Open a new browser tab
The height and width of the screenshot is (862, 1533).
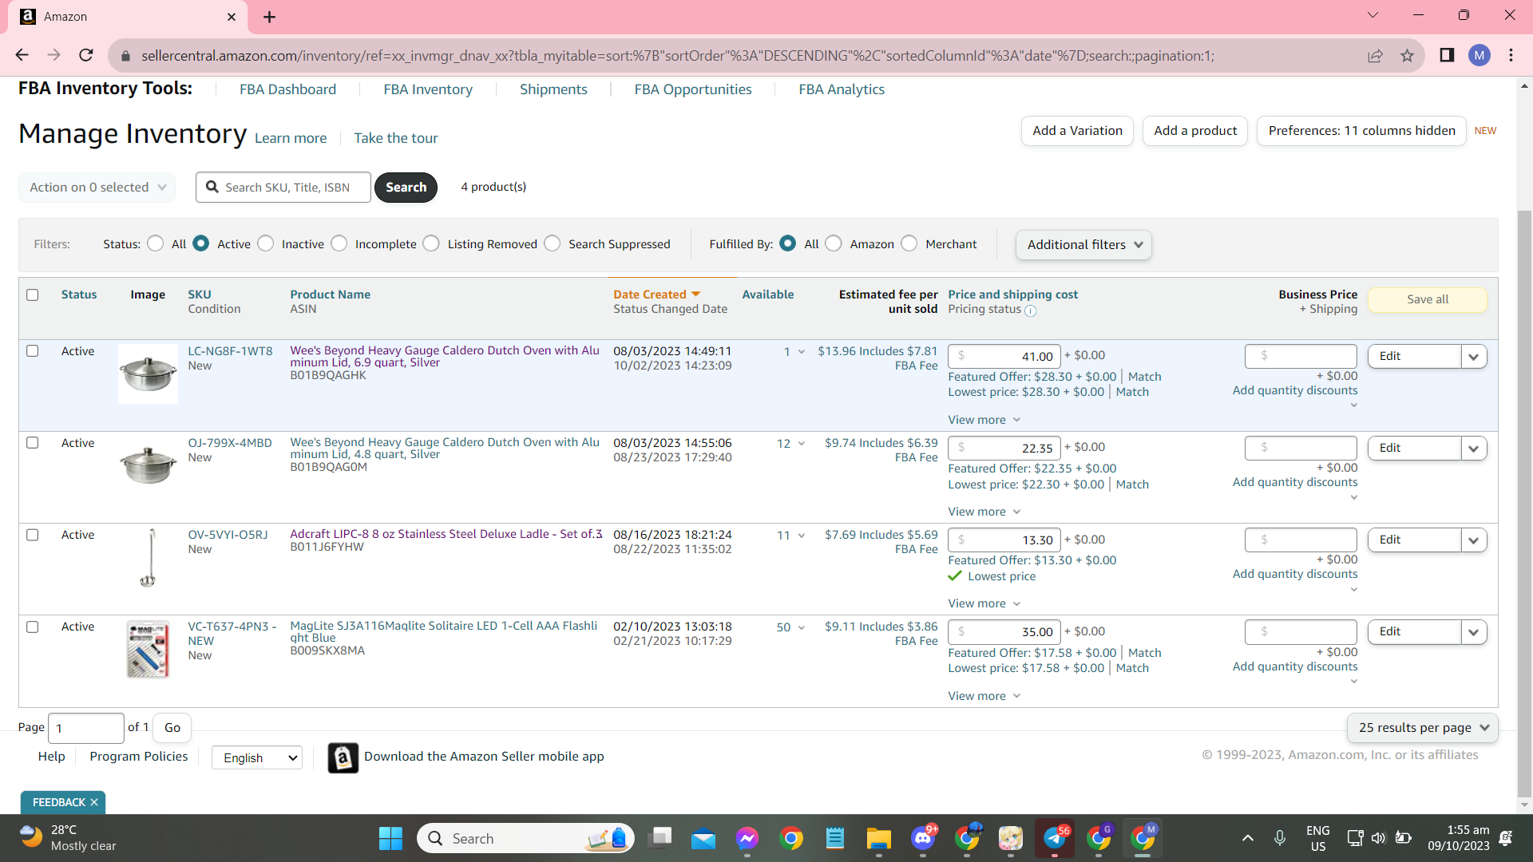pyautogui.click(x=269, y=17)
